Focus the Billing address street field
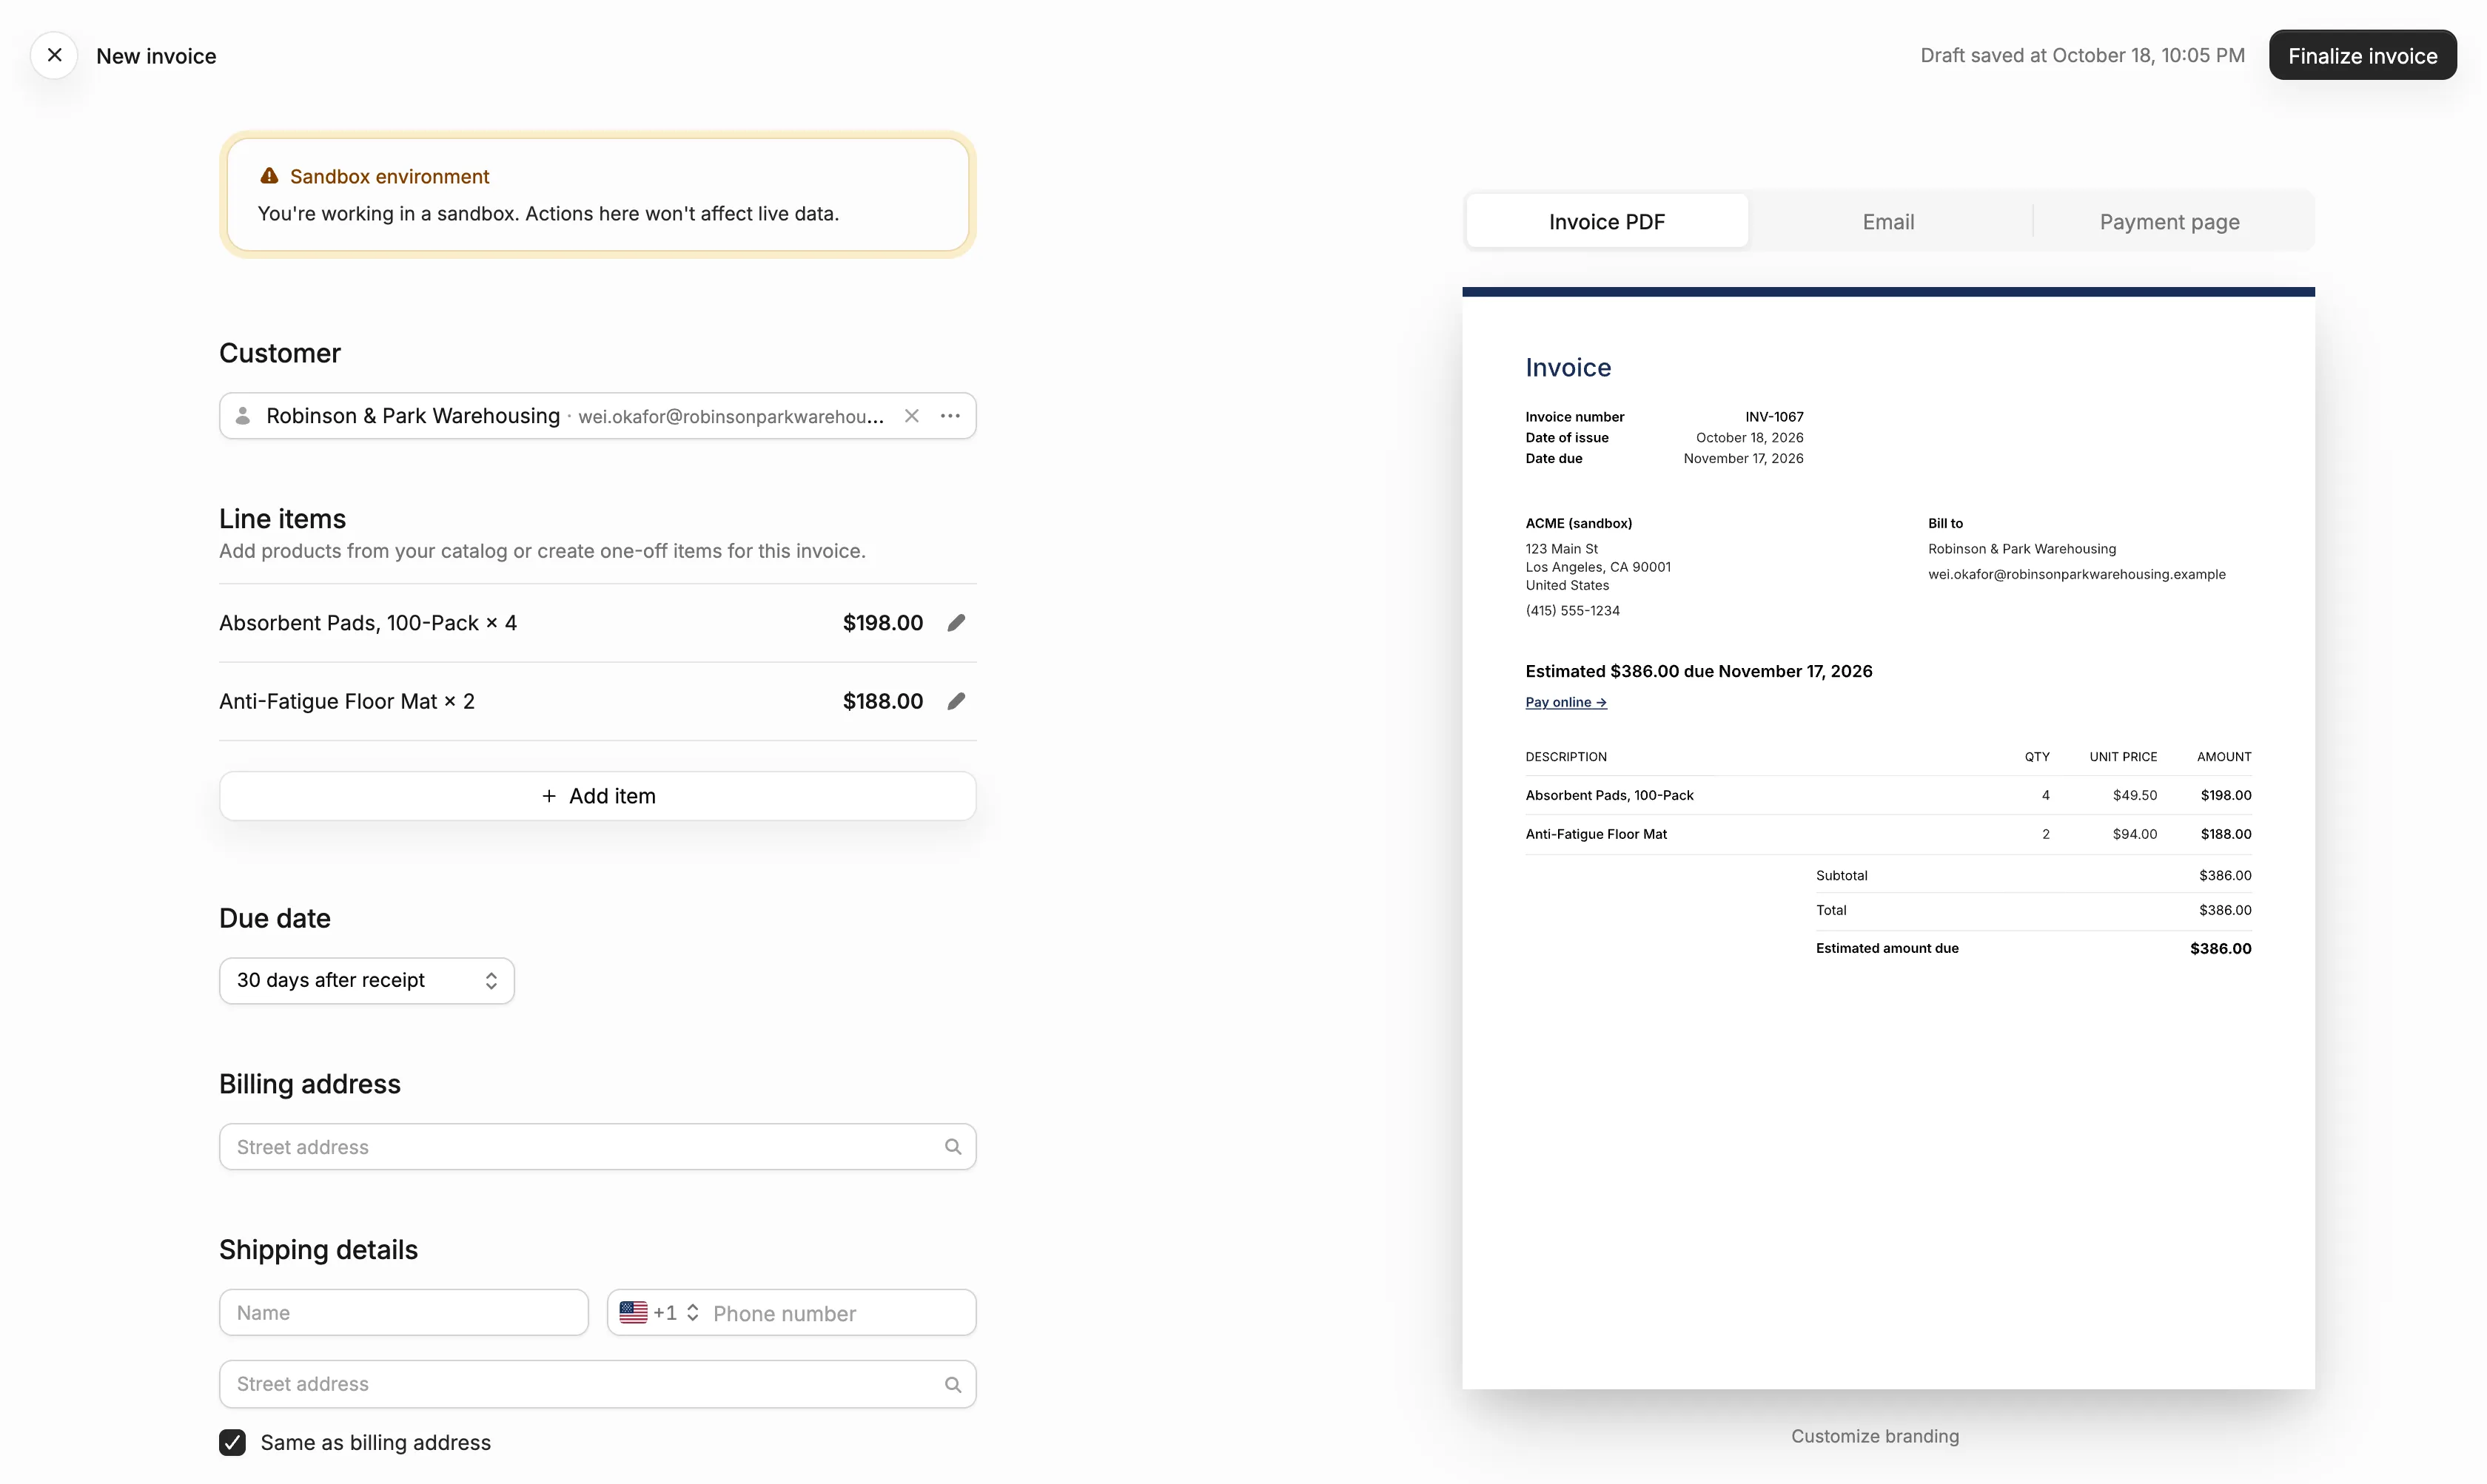The image size is (2487, 1484). [x=597, y=1147]
